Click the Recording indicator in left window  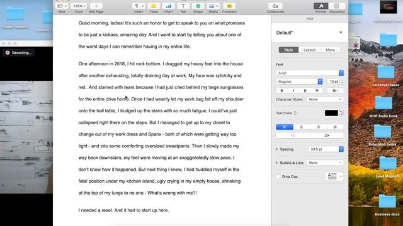pos(18,53)
